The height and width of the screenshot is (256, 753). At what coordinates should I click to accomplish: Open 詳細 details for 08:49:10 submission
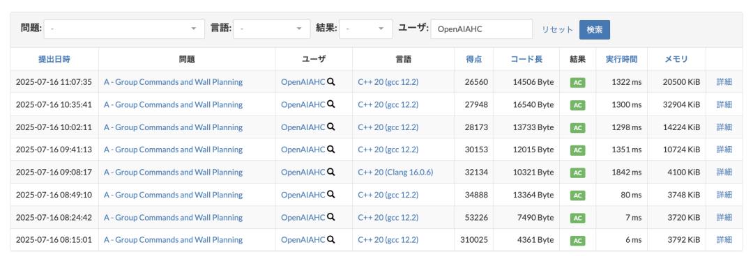pyautogui.click(x=724, y=195)
